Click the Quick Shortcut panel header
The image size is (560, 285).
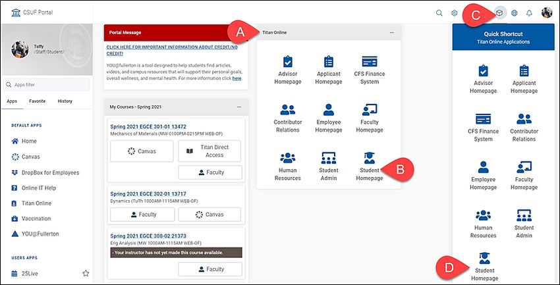[x=503, y=38]
